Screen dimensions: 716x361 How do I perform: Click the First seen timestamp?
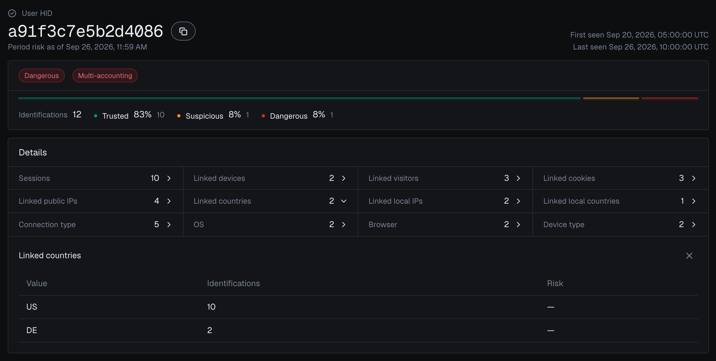pyautogui.click(x=639, y=35)
